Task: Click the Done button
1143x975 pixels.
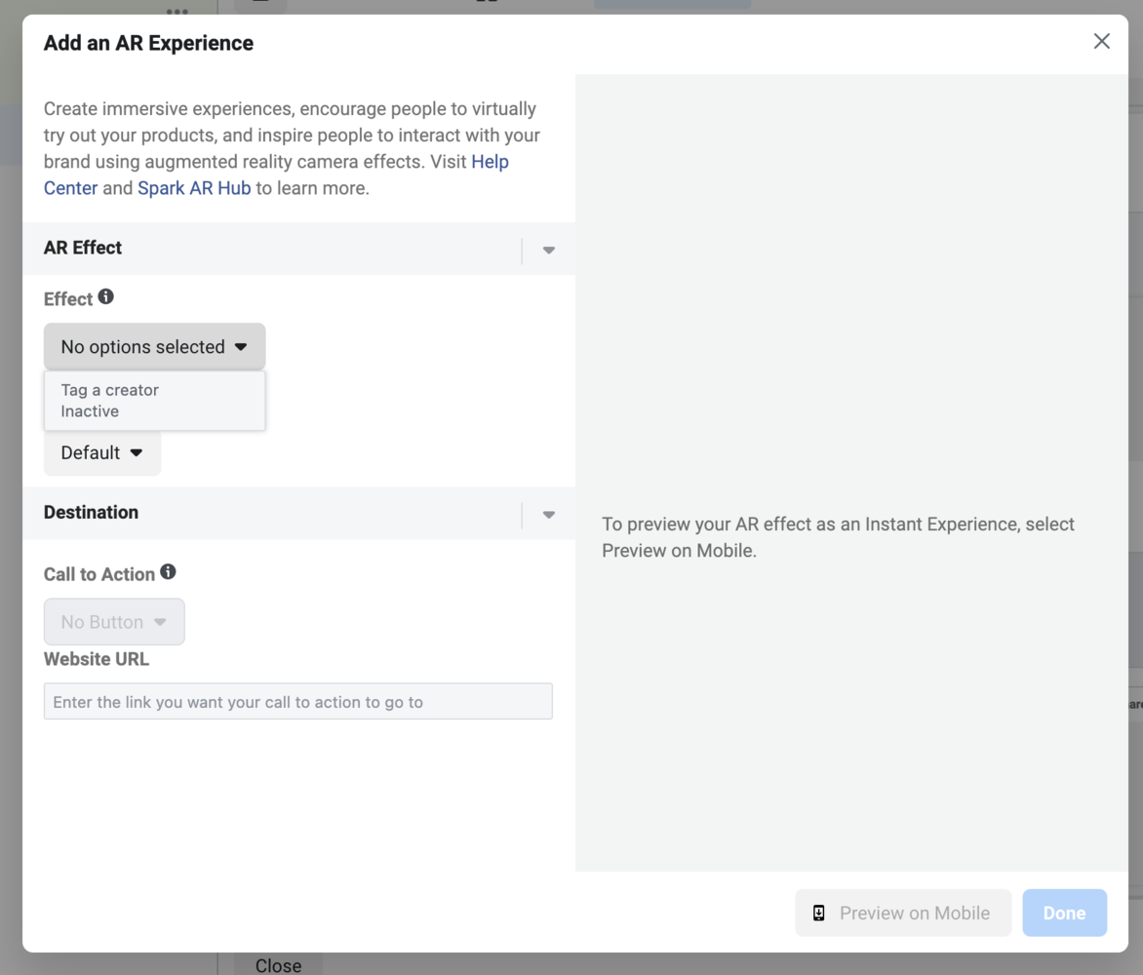Action: click(1064, 913)
